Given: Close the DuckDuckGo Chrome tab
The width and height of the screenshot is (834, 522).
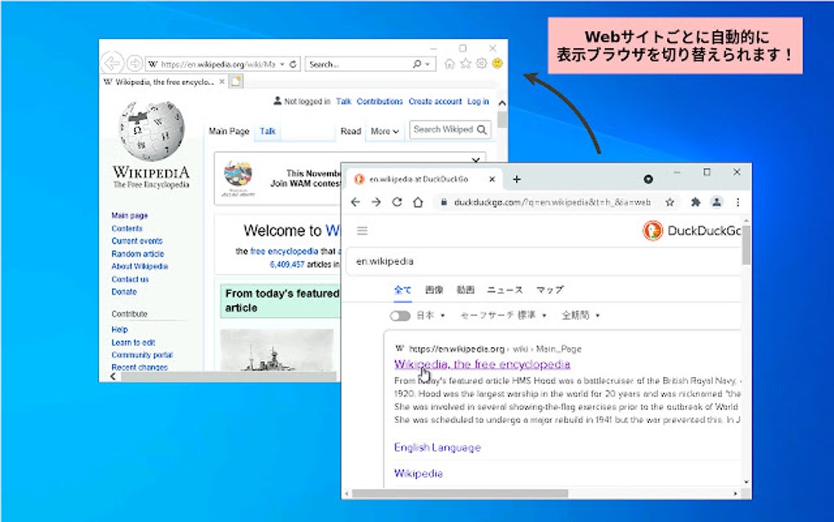Looking at the screenshot, I should click(492, 179).
